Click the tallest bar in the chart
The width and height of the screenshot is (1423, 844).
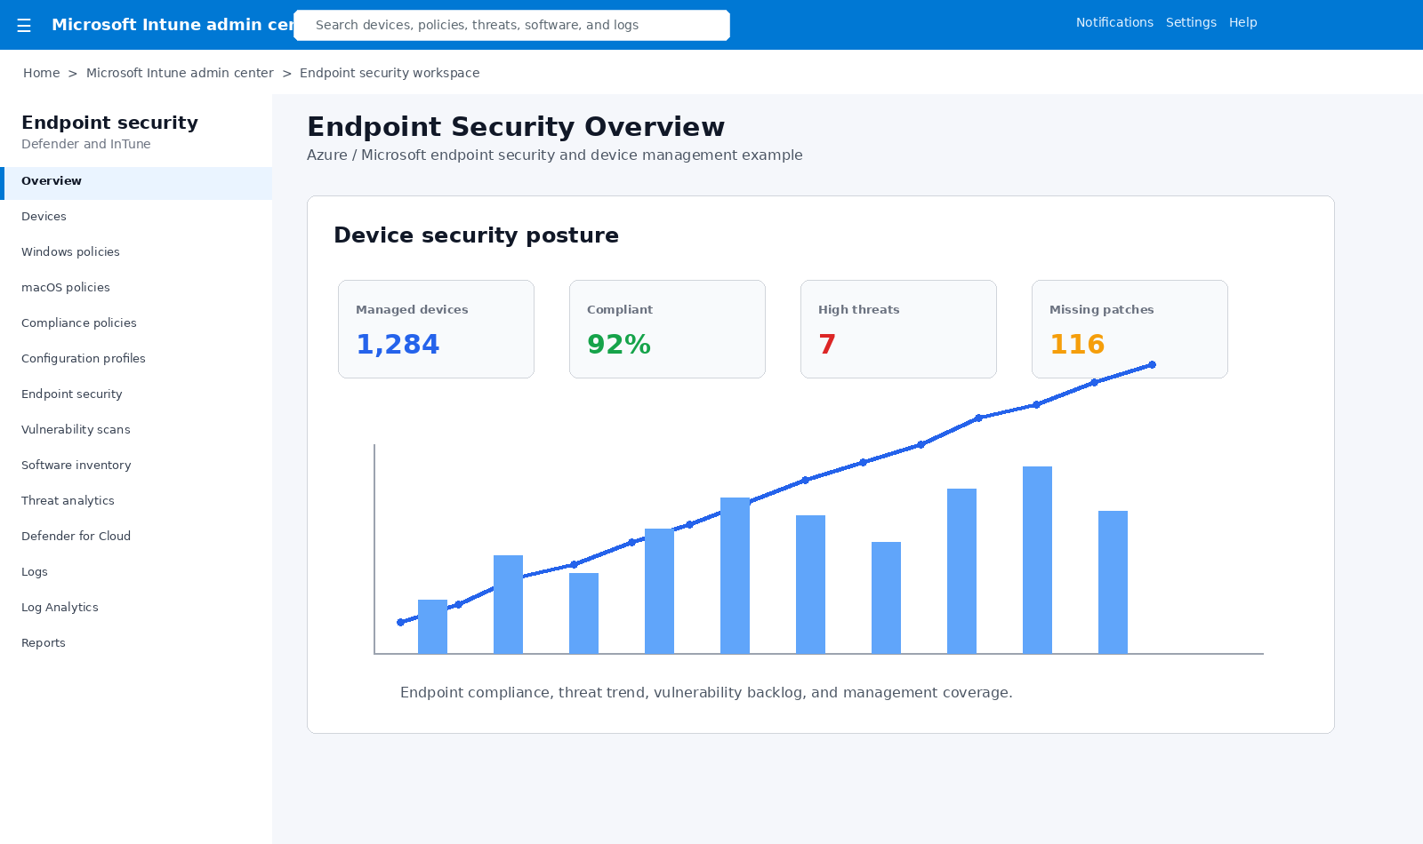coord(1037,560)
